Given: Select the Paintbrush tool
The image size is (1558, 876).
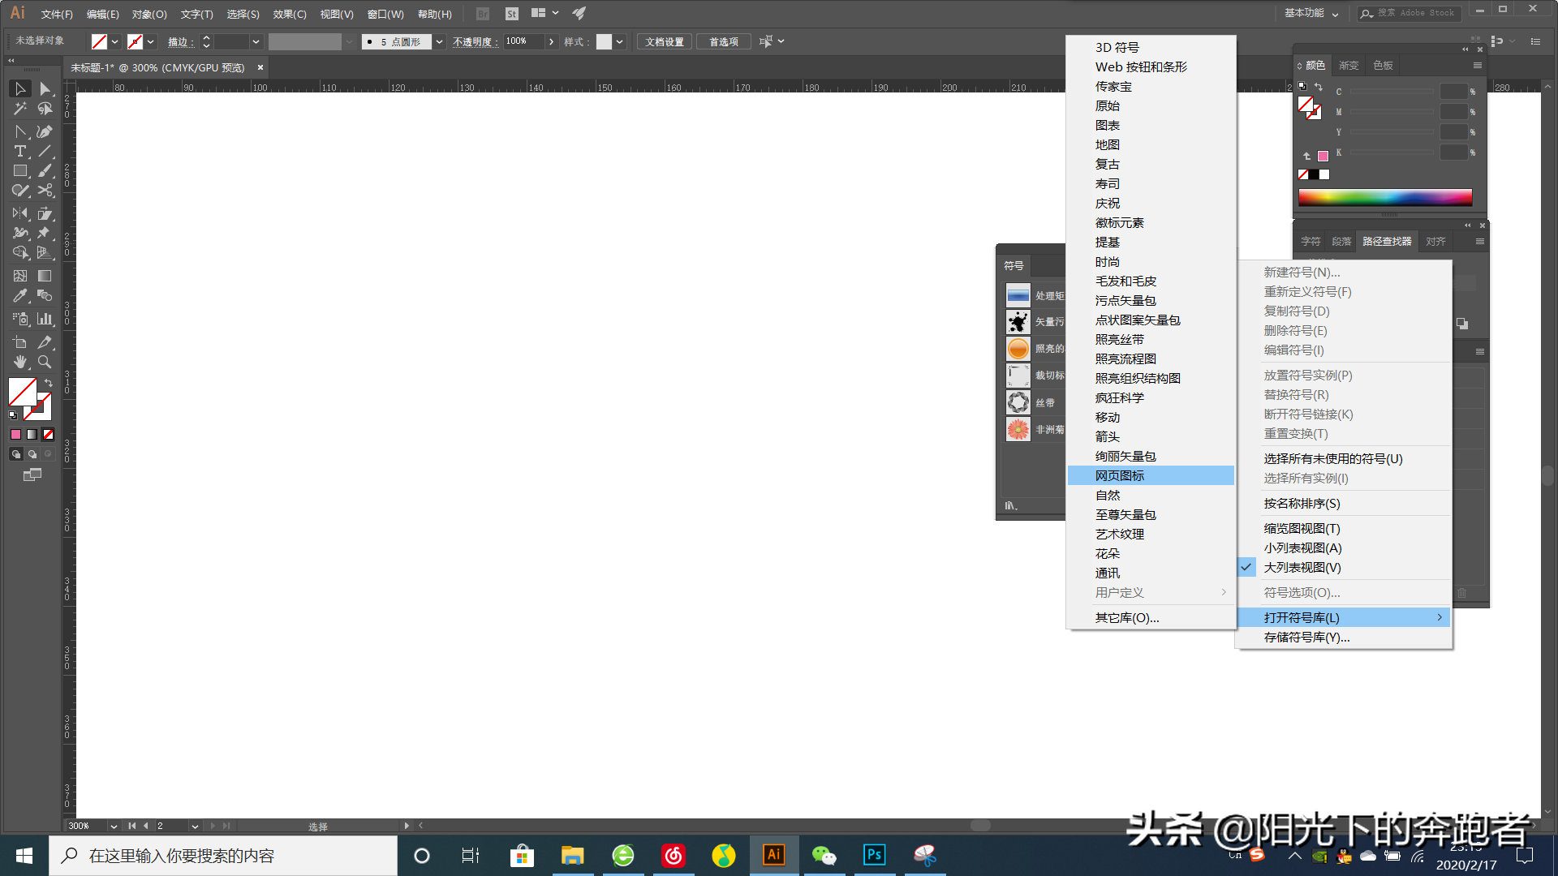Looking at the screenshot, I should click(x=43, y=170).
